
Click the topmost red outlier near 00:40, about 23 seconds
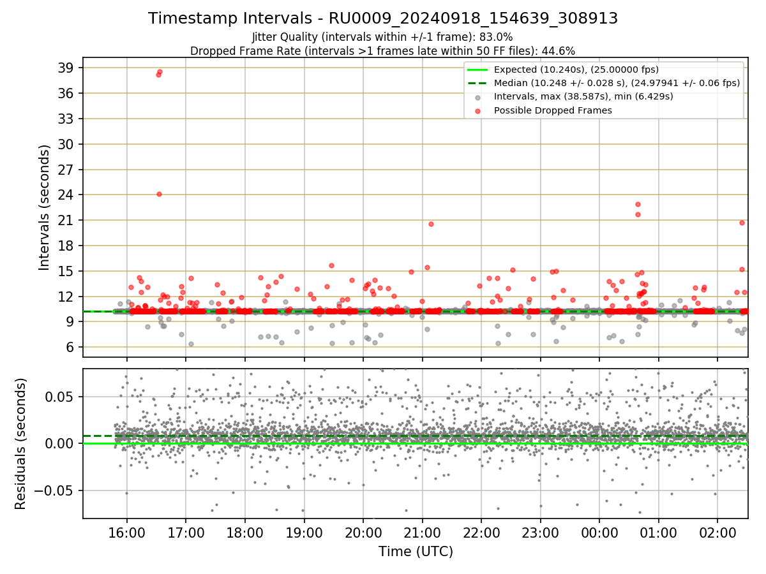[638, 204]
